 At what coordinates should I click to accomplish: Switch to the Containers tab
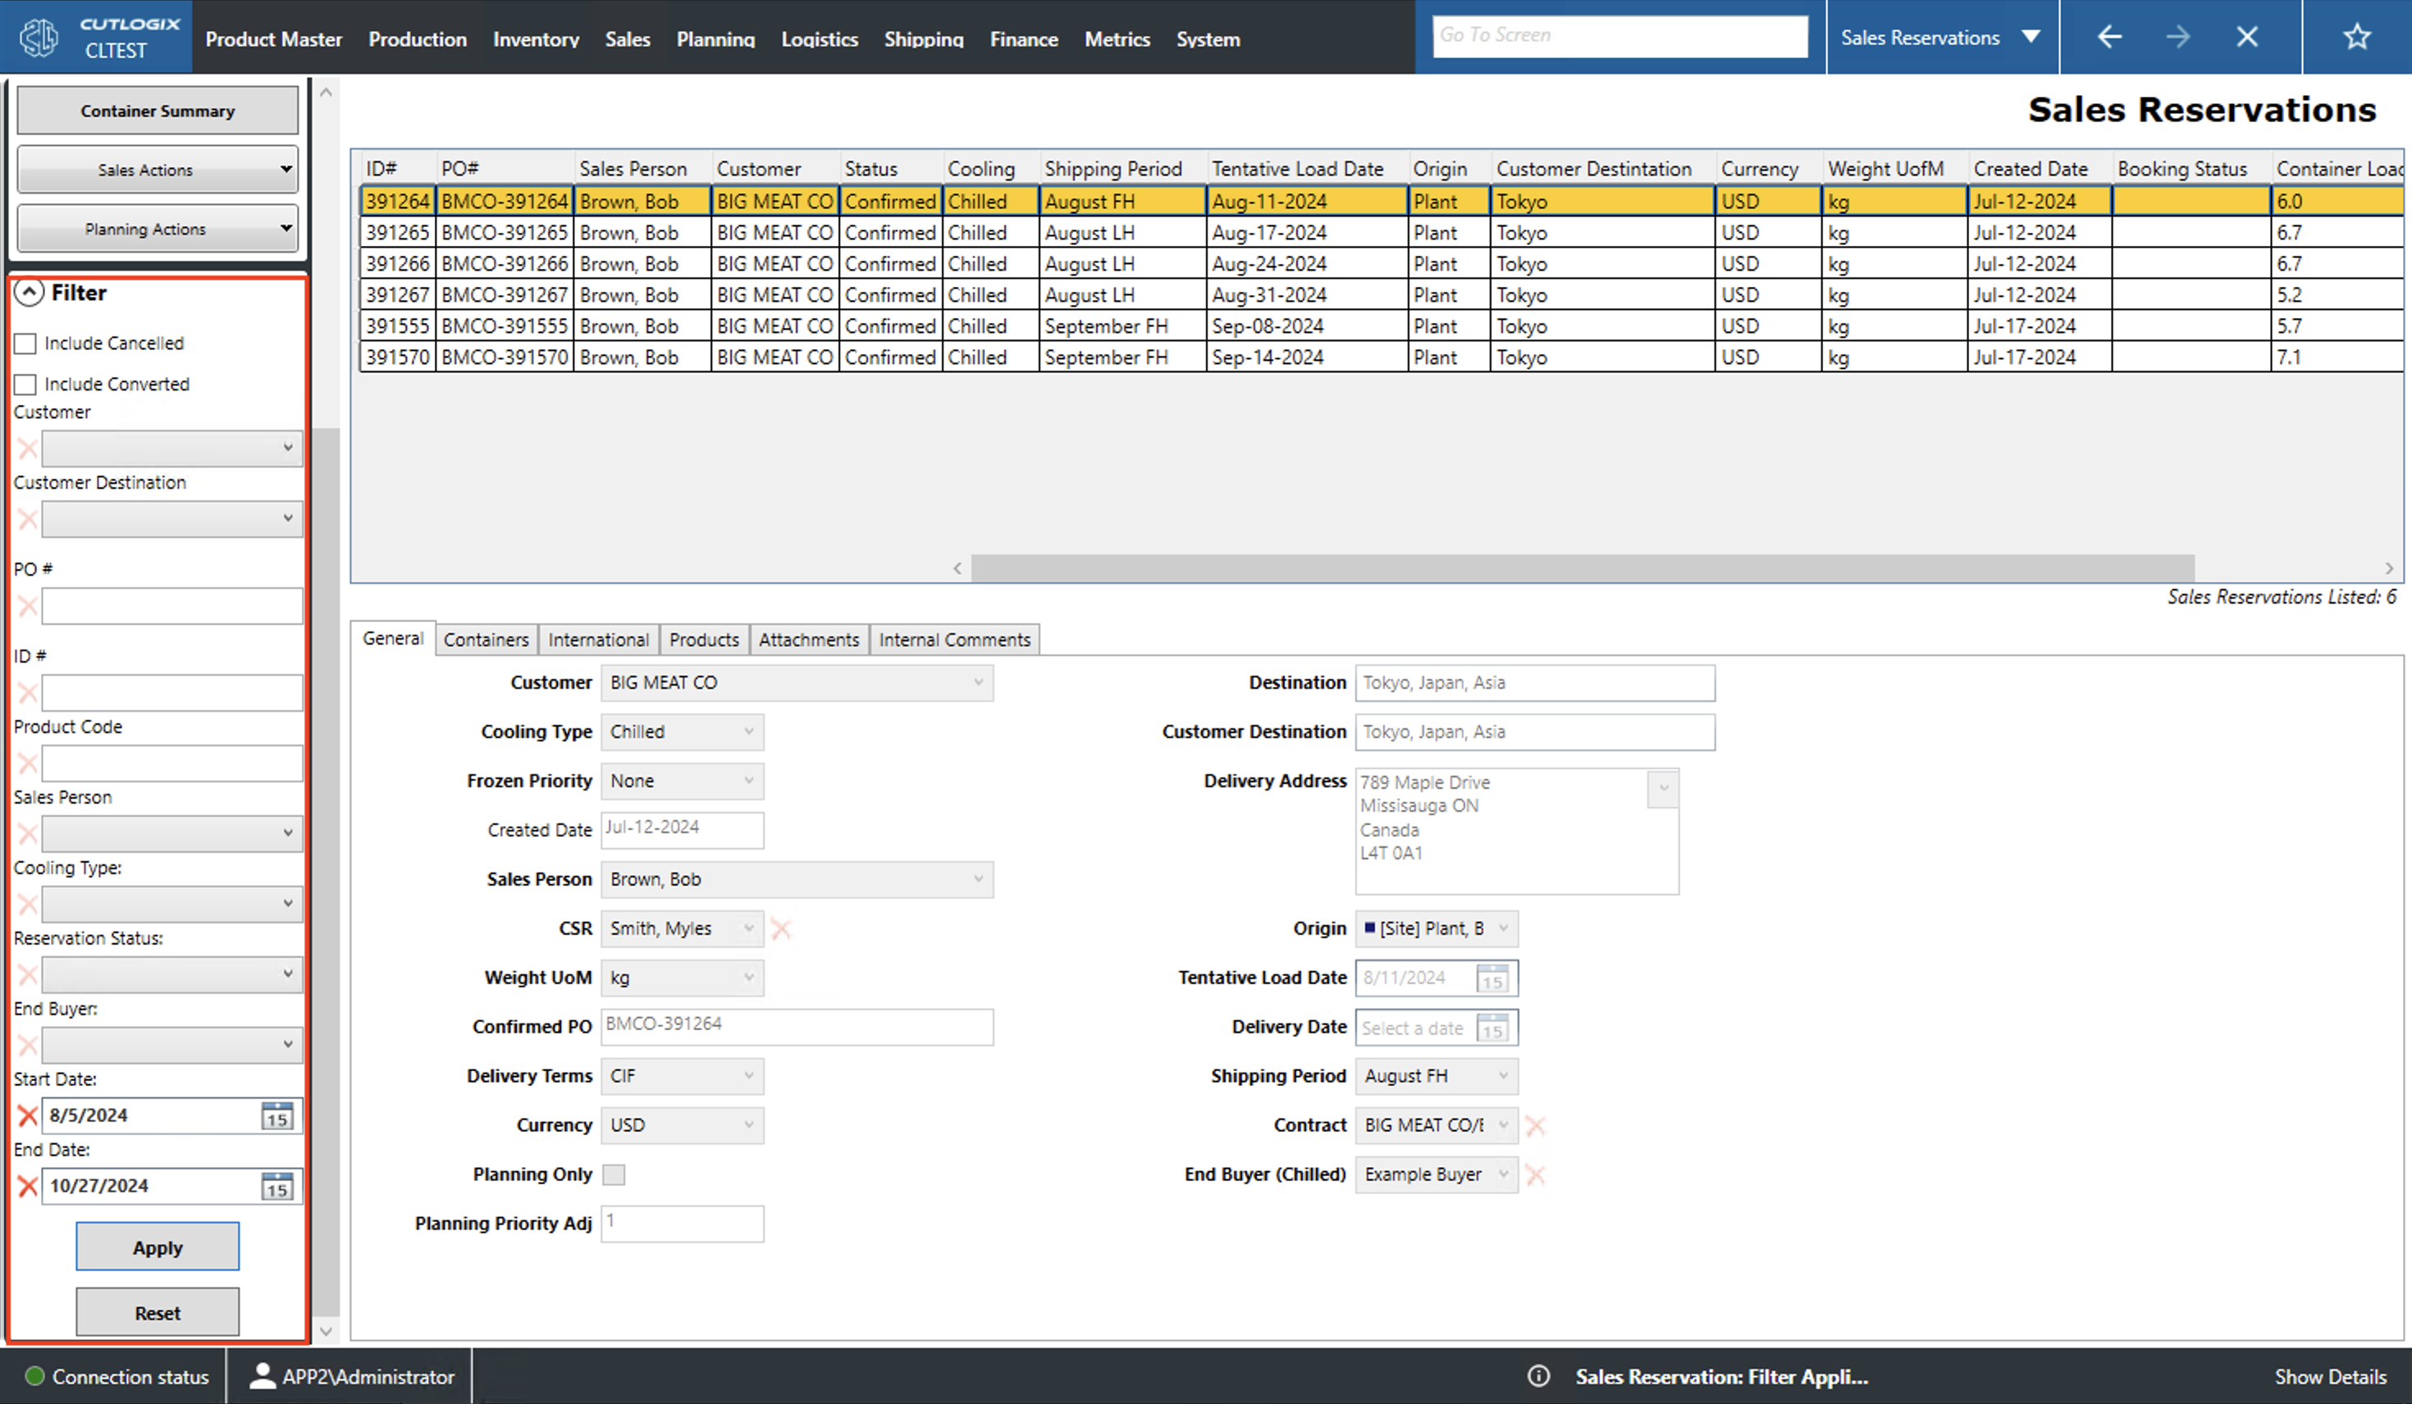pyautogui.click(x=486, y=640)
